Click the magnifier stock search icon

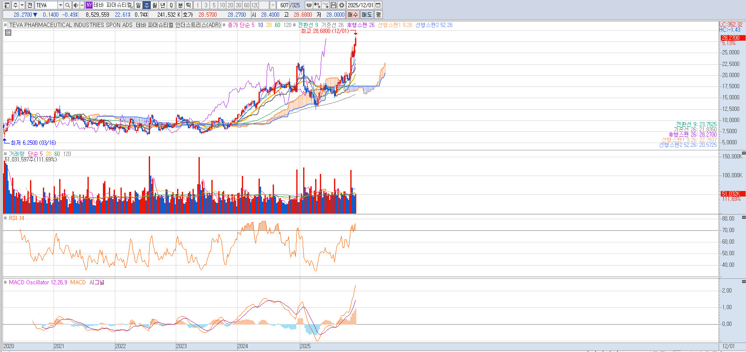67,5
